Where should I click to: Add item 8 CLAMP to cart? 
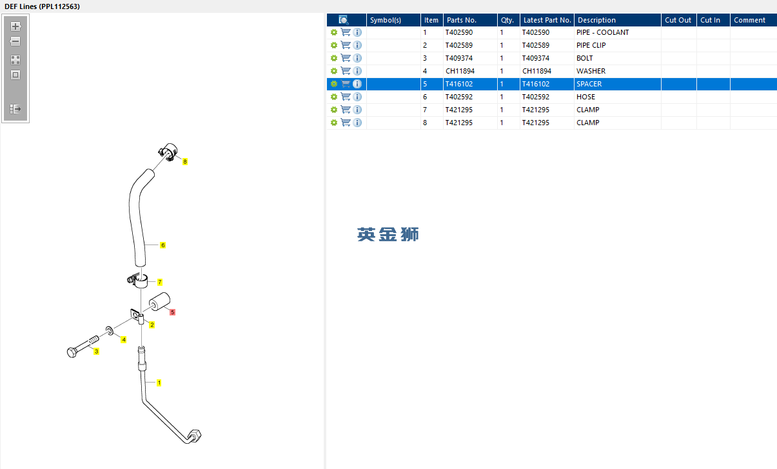(346, 123)
